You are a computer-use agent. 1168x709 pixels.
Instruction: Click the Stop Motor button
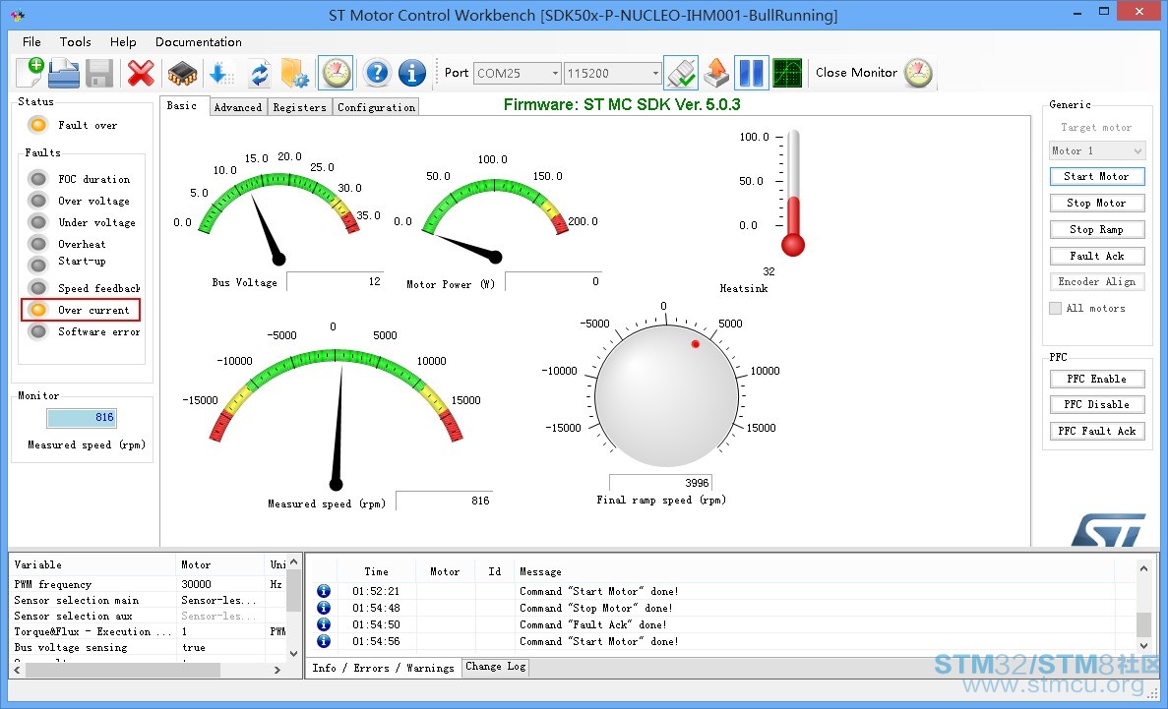[1096, 203]
